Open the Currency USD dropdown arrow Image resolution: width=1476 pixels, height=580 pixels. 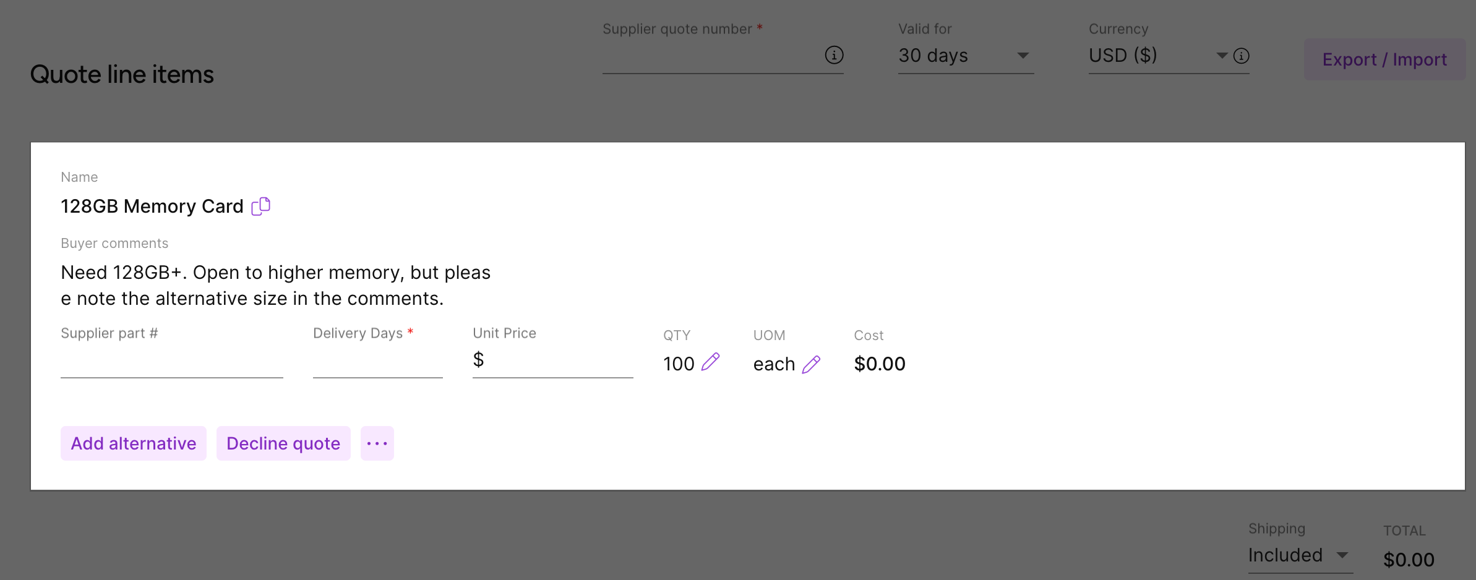pyautogui.click(x=1222, y=56)
